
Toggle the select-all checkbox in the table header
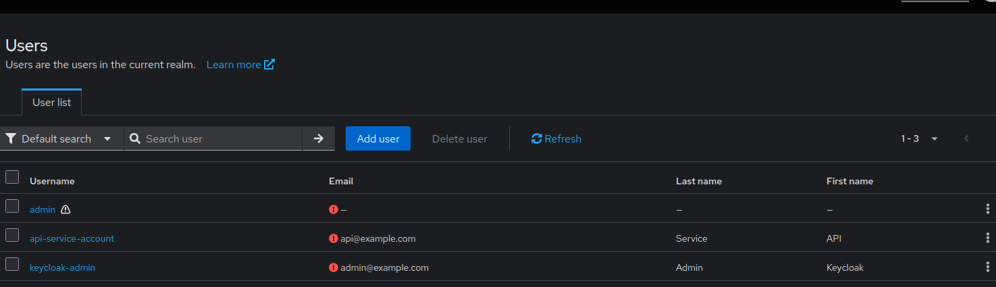click(x=12, y=177)
